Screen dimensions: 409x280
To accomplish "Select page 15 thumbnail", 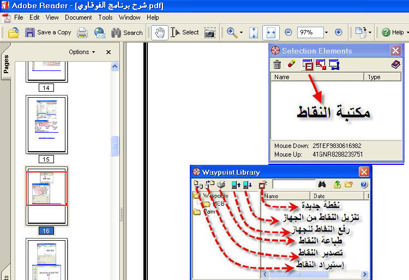I will point(47,124).
